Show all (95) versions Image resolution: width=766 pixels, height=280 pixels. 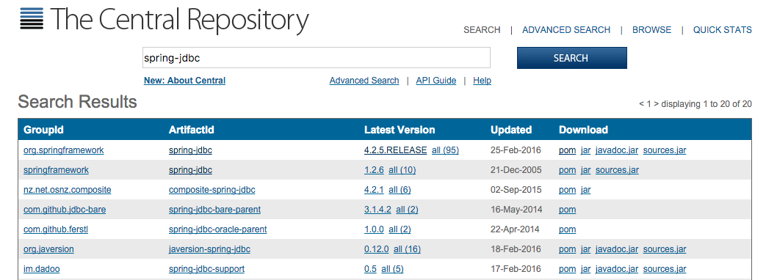pos(445,150)
